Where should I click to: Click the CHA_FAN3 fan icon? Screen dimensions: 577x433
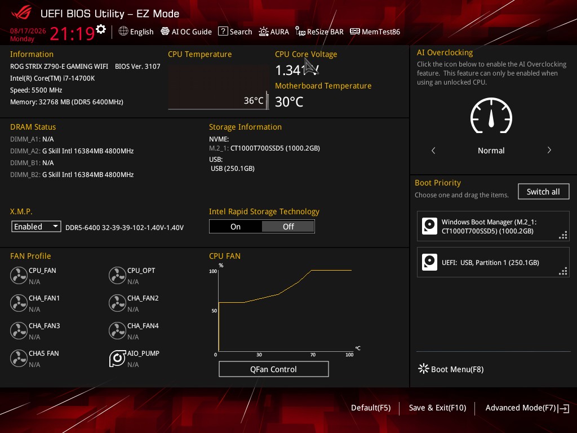pos(19,331)
